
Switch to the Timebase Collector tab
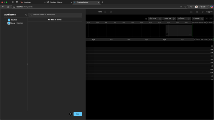point(60,2)
